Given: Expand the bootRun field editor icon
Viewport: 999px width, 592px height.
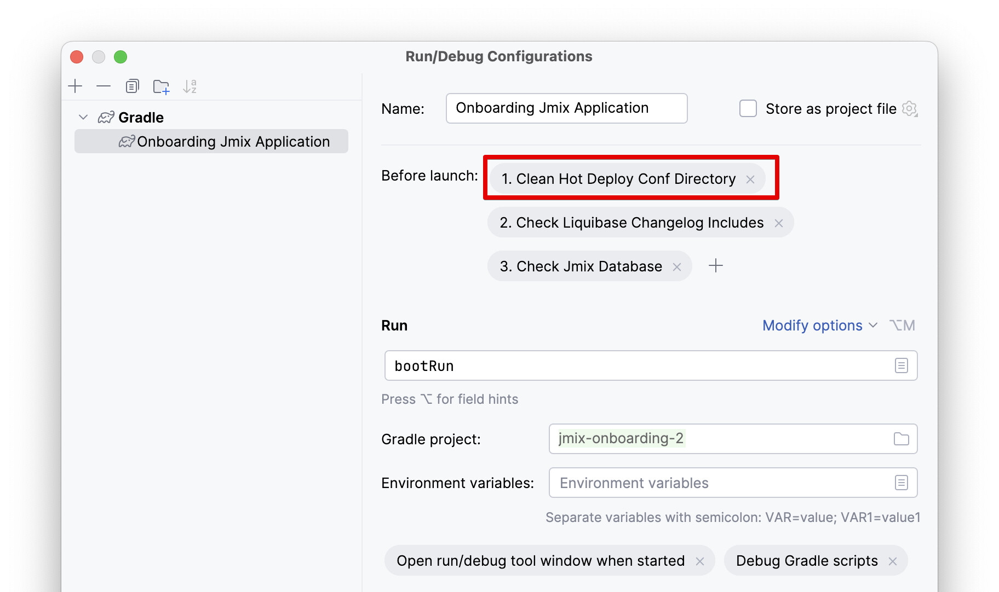Looking at the screenshot, I should [902, 365].
